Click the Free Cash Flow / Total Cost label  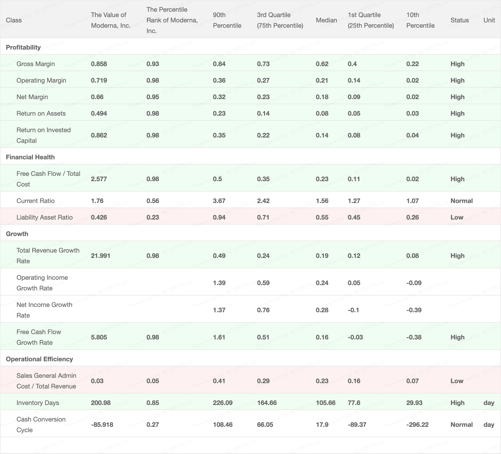click(x=48, y=179)
